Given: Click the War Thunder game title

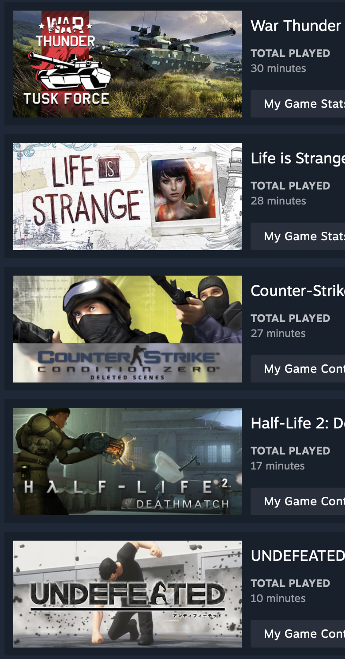Looking at the screenshot, I should point(296,26).
